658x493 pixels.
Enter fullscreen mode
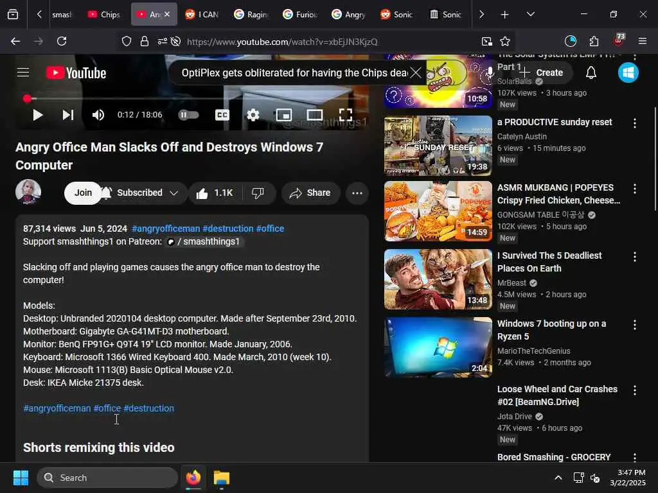(x=345, y=115)
